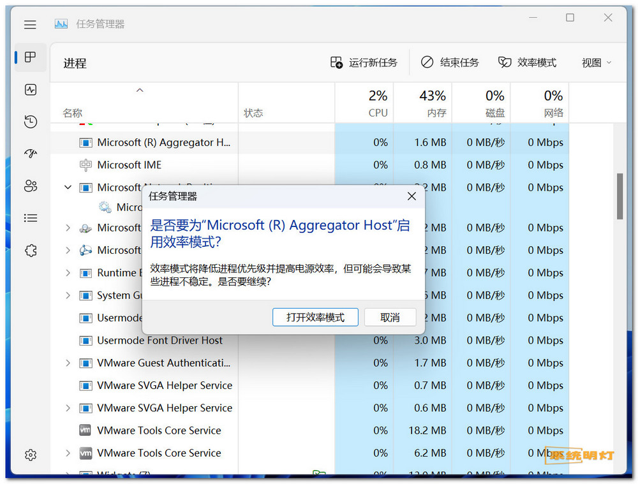Viewport: 638px width, 484px height.
Task: Sort by the 网络 column header
Action: 540,103
